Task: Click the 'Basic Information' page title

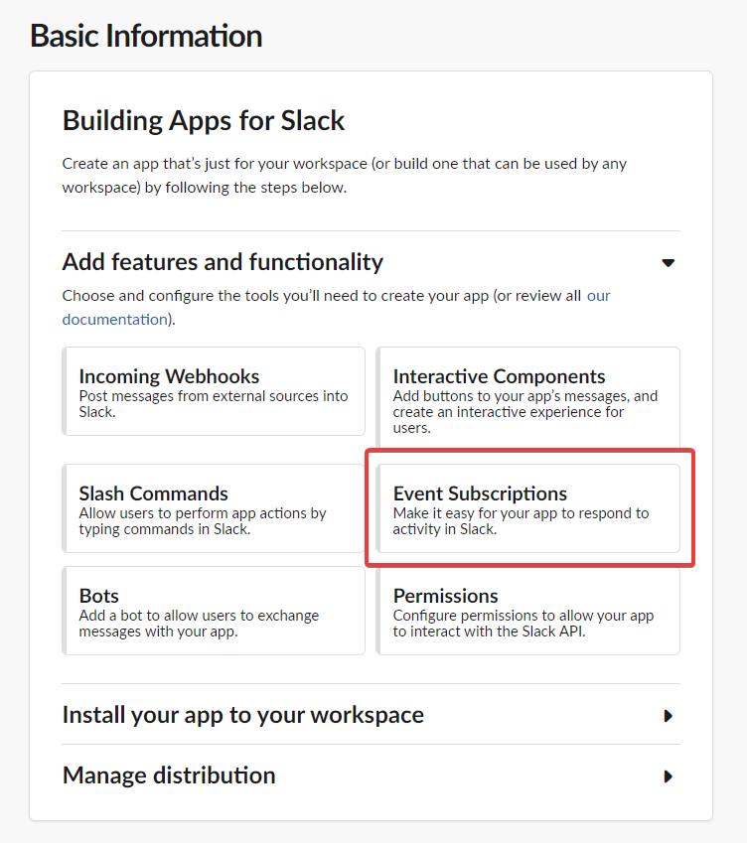Action: [146, 36]
